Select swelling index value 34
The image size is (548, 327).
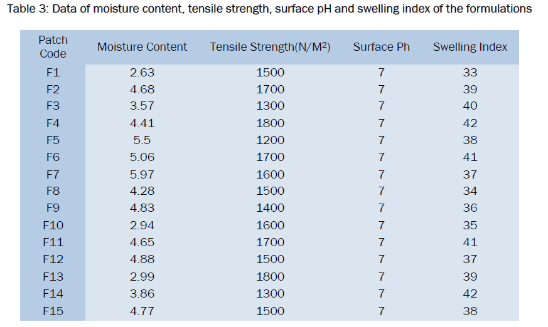coord(470,191)
